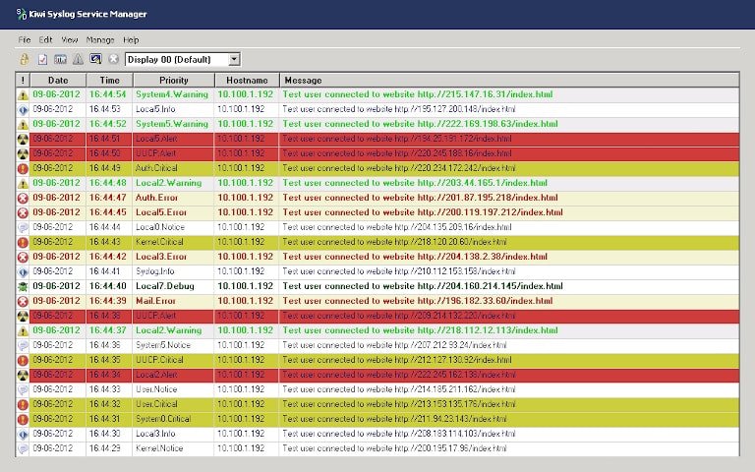Click the radiation alert icon on the 16:44:50 row
This screenshot has width=755, height=472.
[x=23, y=154]
